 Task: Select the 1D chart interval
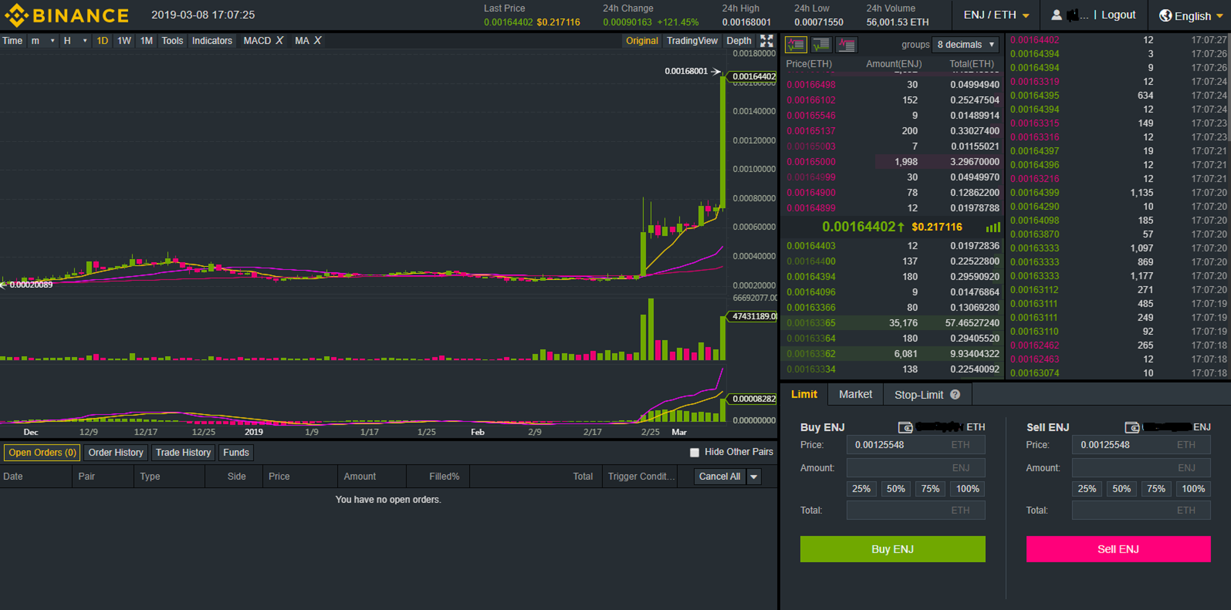[102, 40]
